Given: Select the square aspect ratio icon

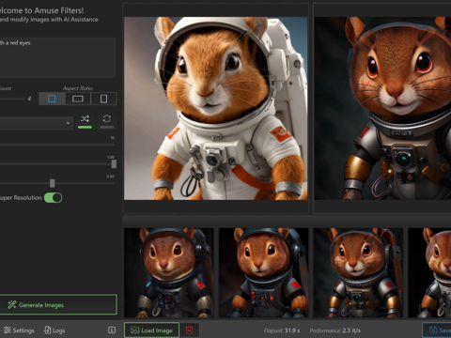Looking at the screenshot, I should (52, 99).
